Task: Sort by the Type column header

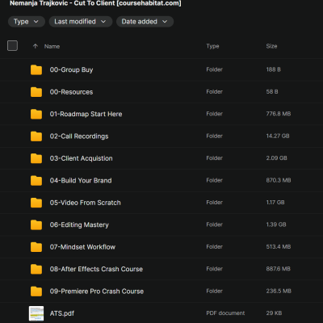Action: tap(212, 46)
